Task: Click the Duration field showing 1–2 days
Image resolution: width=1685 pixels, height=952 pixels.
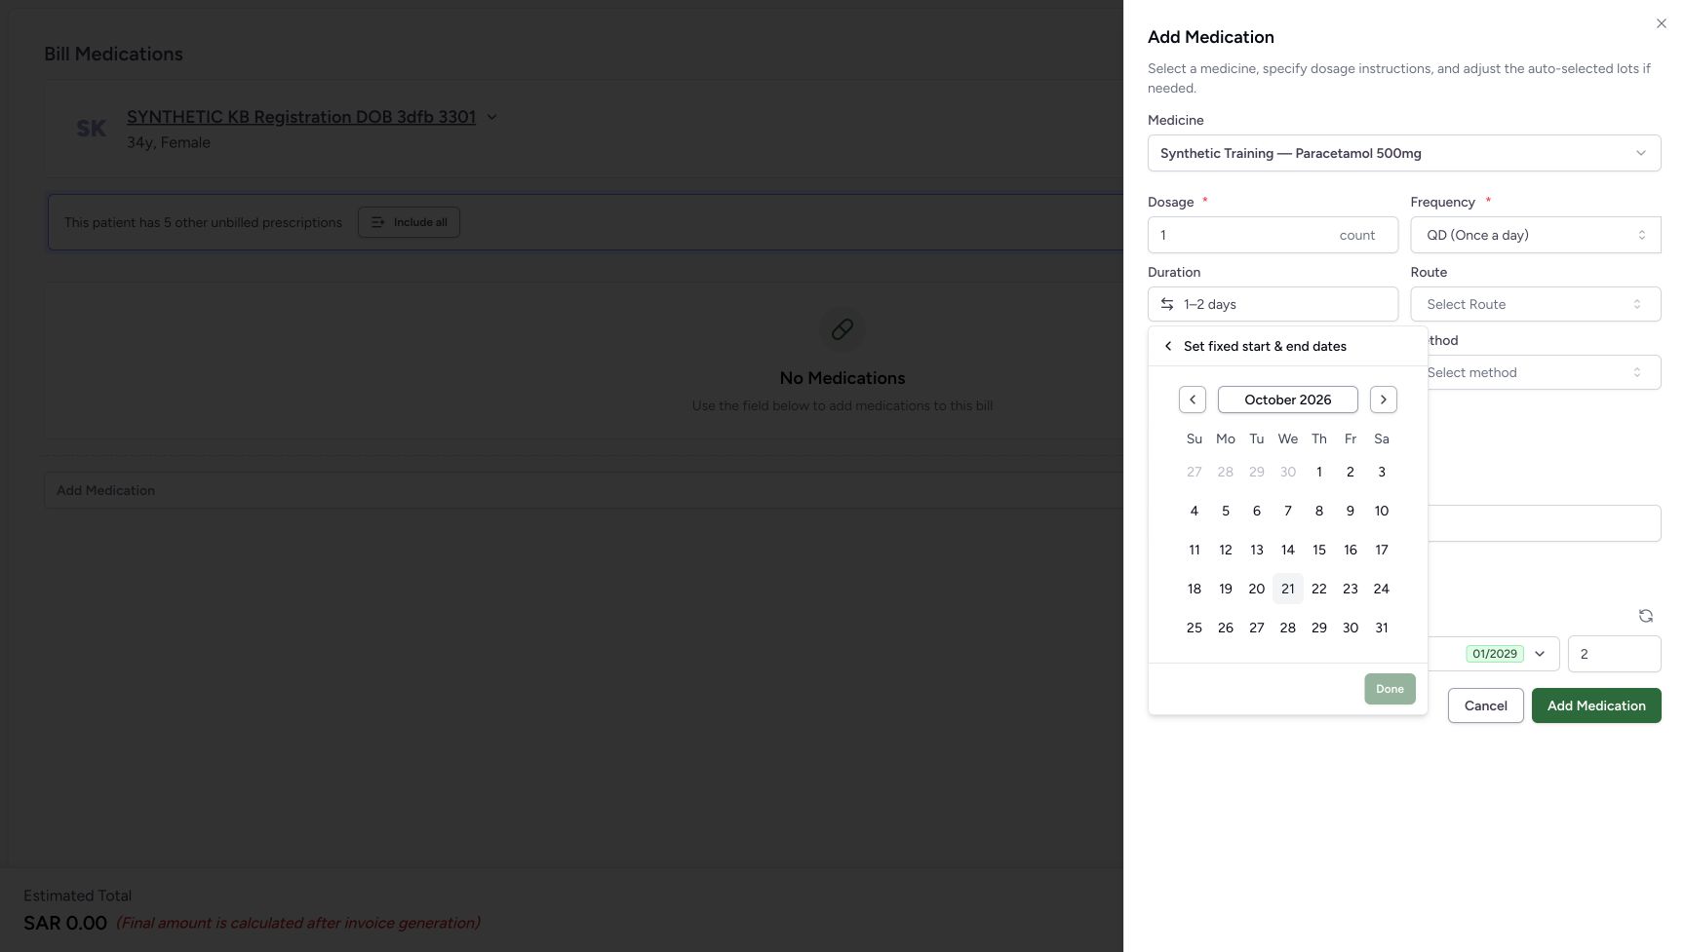Action: (1273, 304)
